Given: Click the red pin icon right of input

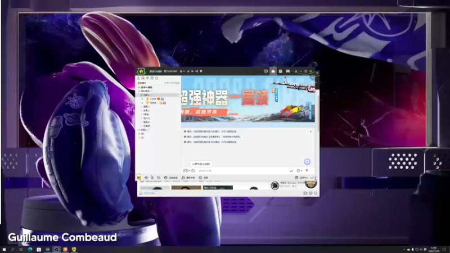Looking at the screenshot, I should tap(307, 171).
